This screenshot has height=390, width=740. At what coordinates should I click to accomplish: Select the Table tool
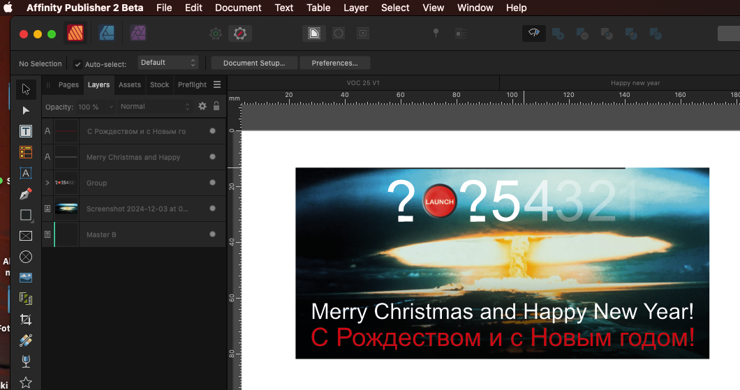(x=26, y=152)
